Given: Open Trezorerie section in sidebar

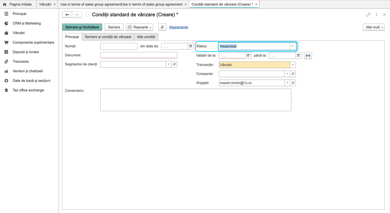Looking at the screenshot, I should (x=21, y=62).
